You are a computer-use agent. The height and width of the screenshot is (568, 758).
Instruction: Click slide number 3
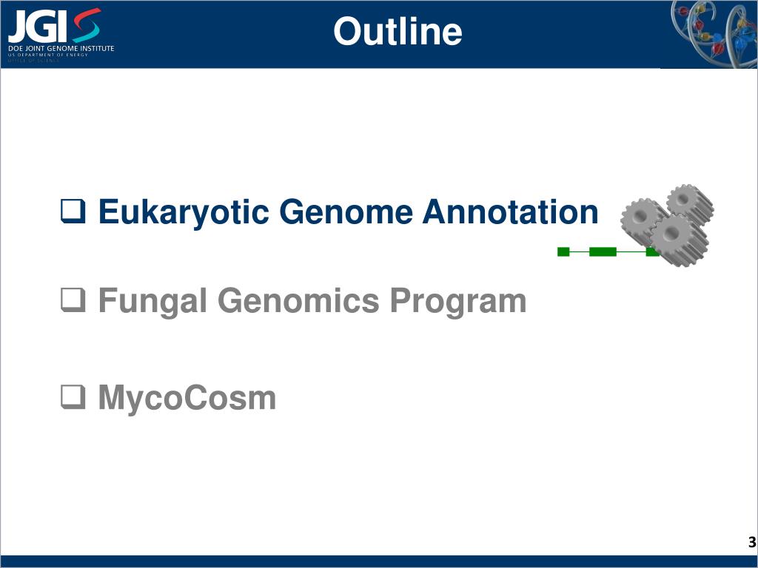click(x=752, y=542)
